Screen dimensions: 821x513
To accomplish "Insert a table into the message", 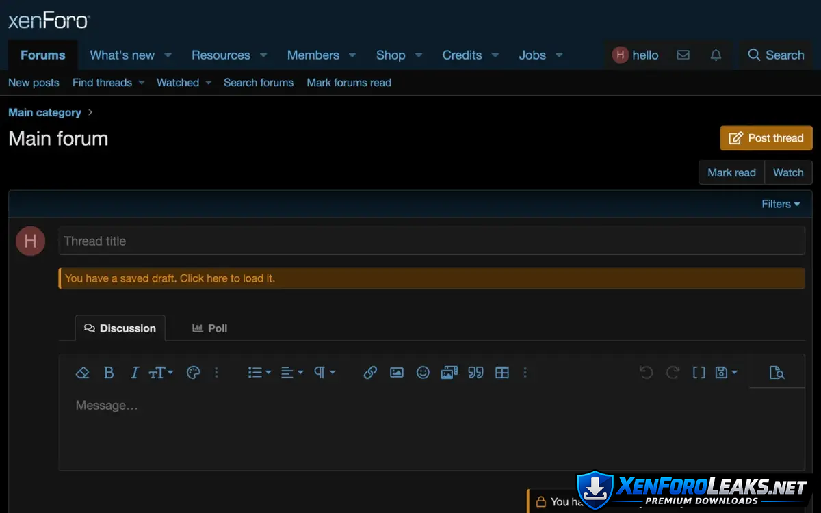I will [502, 373].
